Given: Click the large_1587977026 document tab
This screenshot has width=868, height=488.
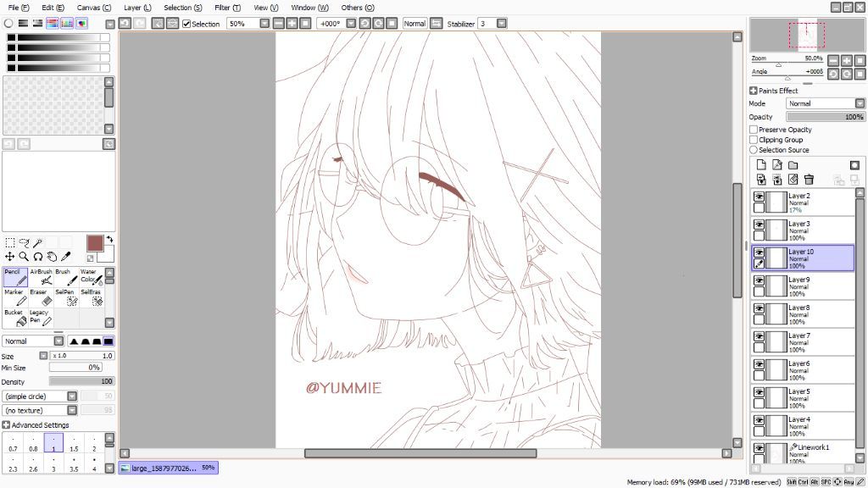Looking at the screenshot, I should (x=169, y=468).
